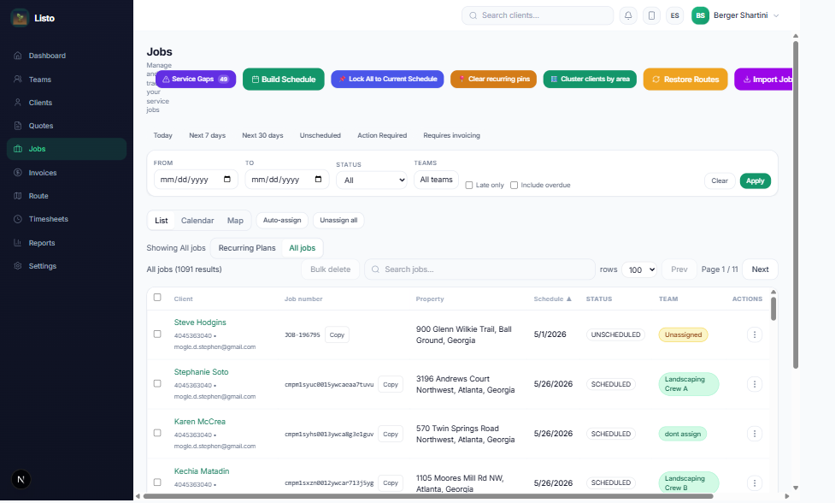Apply the date filters
Image resolution: width=835 pixels, height=503 pixels.
(756, 181)
